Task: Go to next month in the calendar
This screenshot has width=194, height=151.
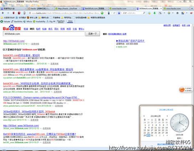Action: tap(167, 116)
